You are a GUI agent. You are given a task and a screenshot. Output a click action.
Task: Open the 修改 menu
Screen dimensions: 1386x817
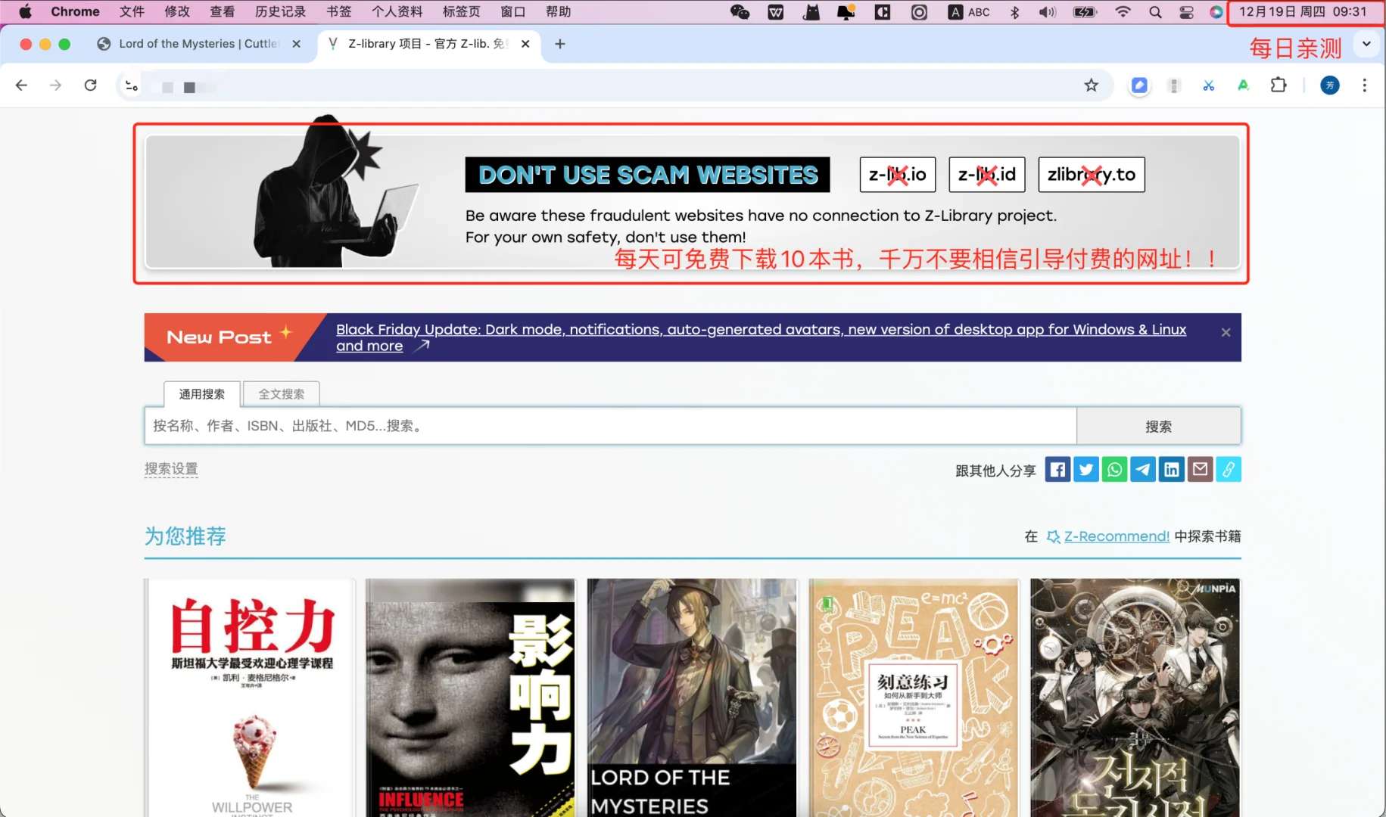coord(177,12)
